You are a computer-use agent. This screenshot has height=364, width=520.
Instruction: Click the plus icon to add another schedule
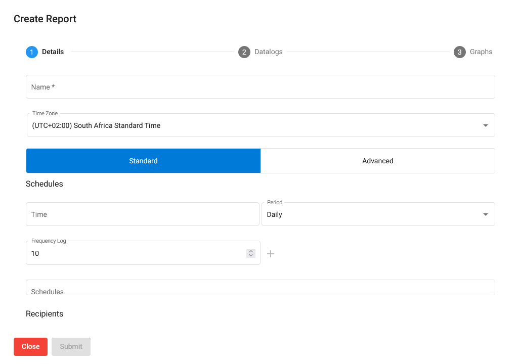271,253
